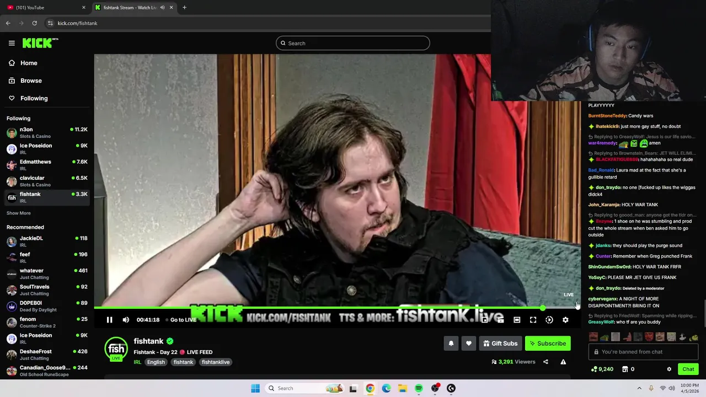Open Edmatthews channel in Following list
Viewport: 706px width, 397px height.
tap(47, 165)
